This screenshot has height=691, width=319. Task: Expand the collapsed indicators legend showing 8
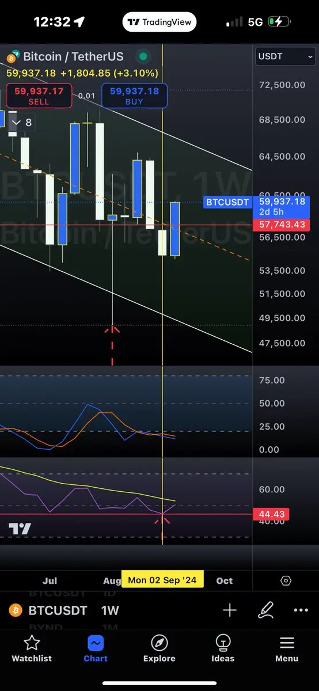(x=22, y=123)
